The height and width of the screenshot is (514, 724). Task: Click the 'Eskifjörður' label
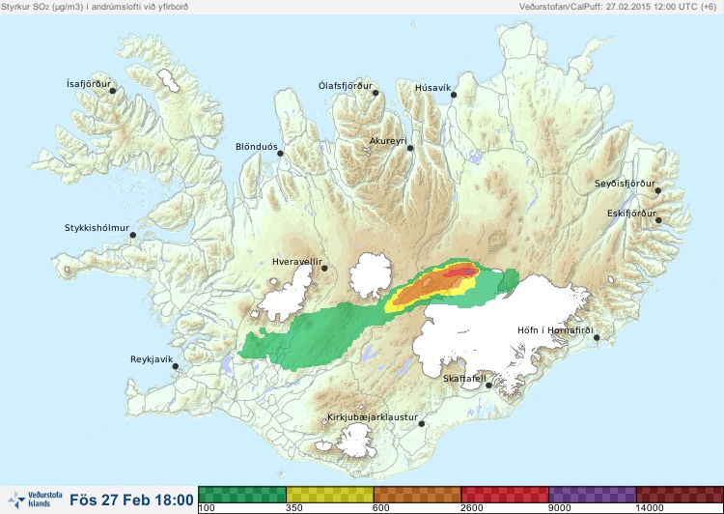631,214
